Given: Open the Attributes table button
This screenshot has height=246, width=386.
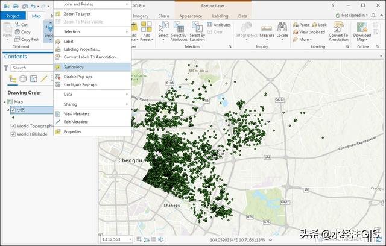Looking at the screenshot, I should (219, 24).
